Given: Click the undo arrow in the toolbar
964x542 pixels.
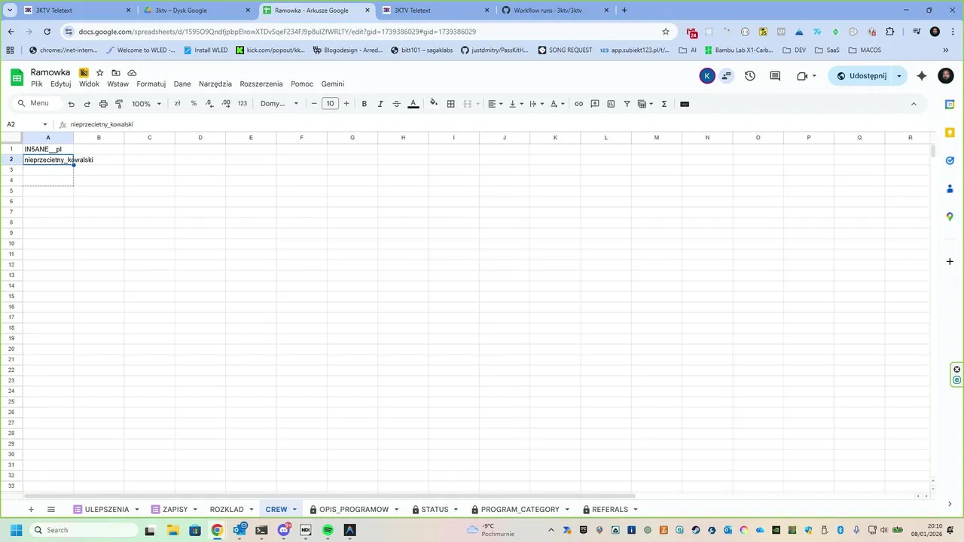Looking at the screenshot, I should click(x=72, y=104).
